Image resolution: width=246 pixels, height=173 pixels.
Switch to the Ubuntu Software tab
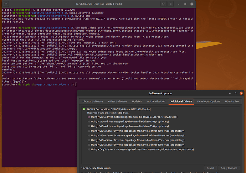(x=93, y=101)
